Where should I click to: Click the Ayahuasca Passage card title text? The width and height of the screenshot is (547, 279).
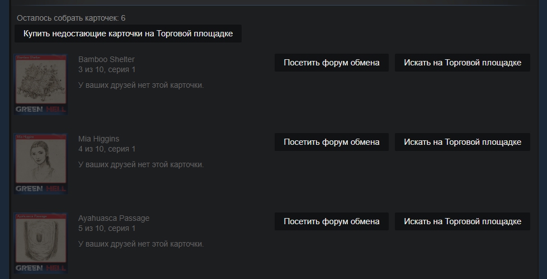coord(114,218)
